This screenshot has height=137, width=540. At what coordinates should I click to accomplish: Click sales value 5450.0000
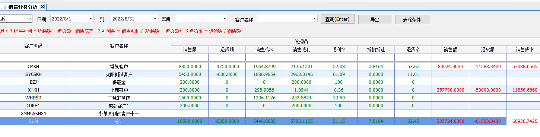pos(190,74)
